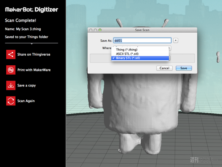Click the 'Name: My Scan 3.thing' text

(23, 29)
